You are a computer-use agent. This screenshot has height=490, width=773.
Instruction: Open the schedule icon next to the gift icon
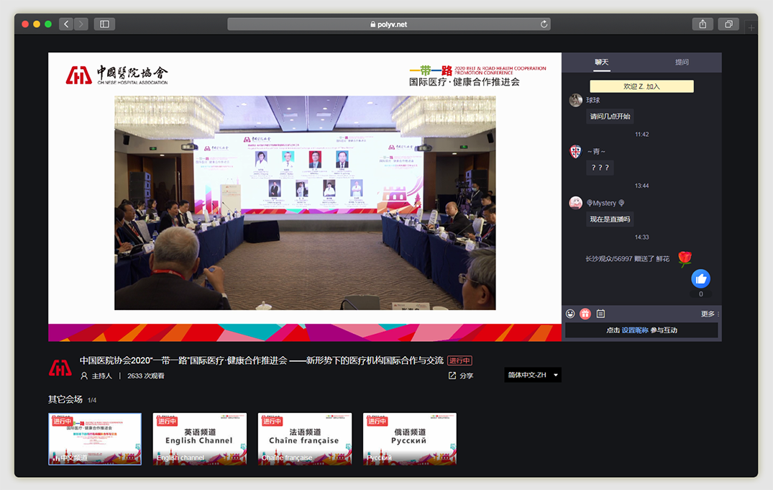[600, 313]
